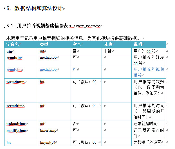Screen dimensions: 175x149
Task: Click '可（默认：0）' in the recmdtime row
Action: point(85,106)
